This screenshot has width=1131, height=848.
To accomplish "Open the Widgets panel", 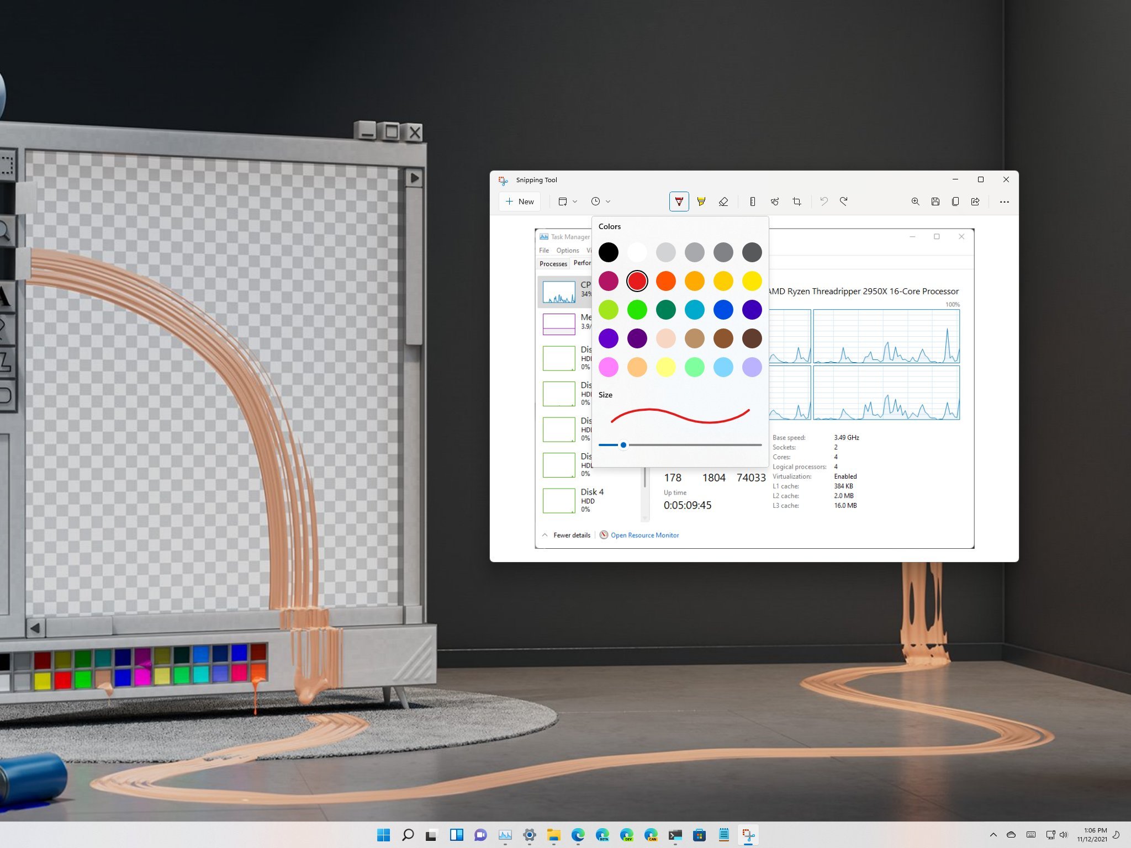I will coord(456,835).
